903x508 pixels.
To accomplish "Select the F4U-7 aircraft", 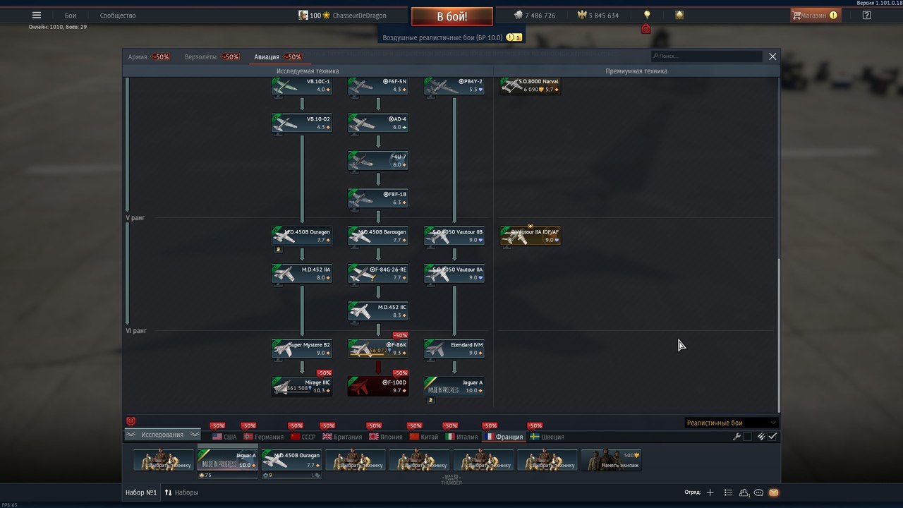I will pos(378,161).
